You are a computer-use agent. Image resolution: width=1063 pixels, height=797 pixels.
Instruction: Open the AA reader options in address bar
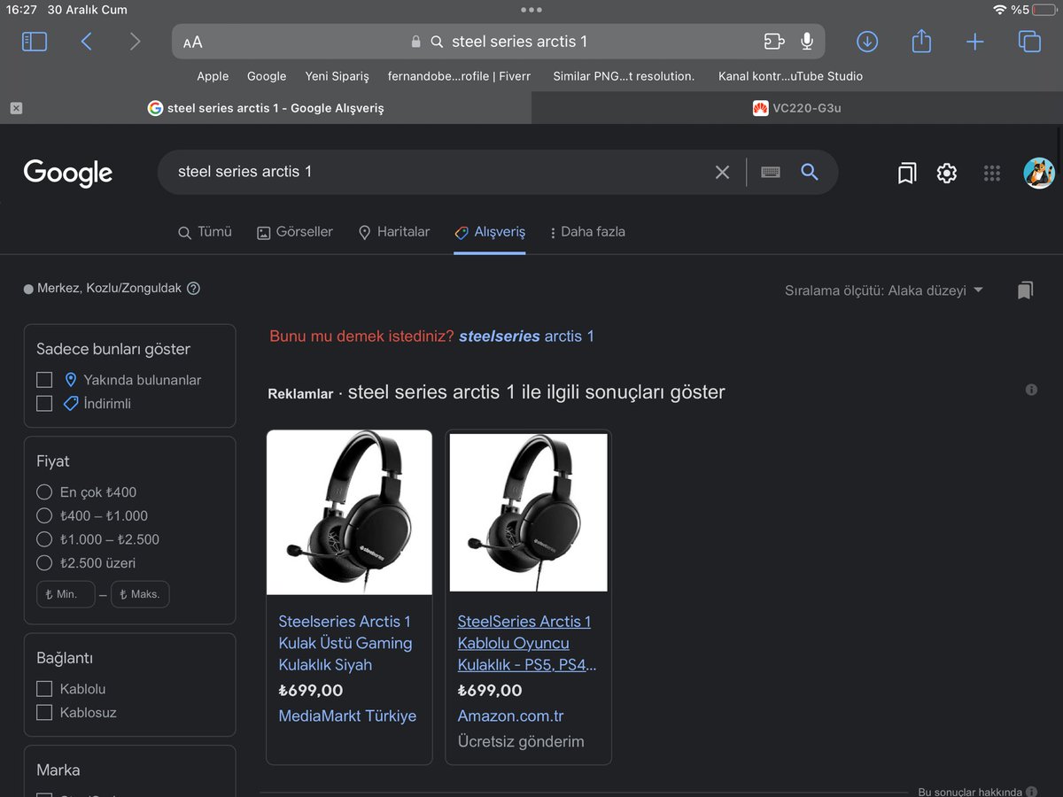click(192, 43)
